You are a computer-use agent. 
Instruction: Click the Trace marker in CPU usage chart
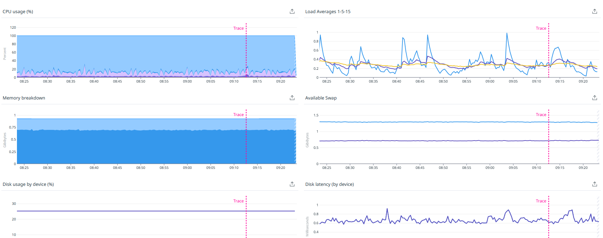coord(238,28)
